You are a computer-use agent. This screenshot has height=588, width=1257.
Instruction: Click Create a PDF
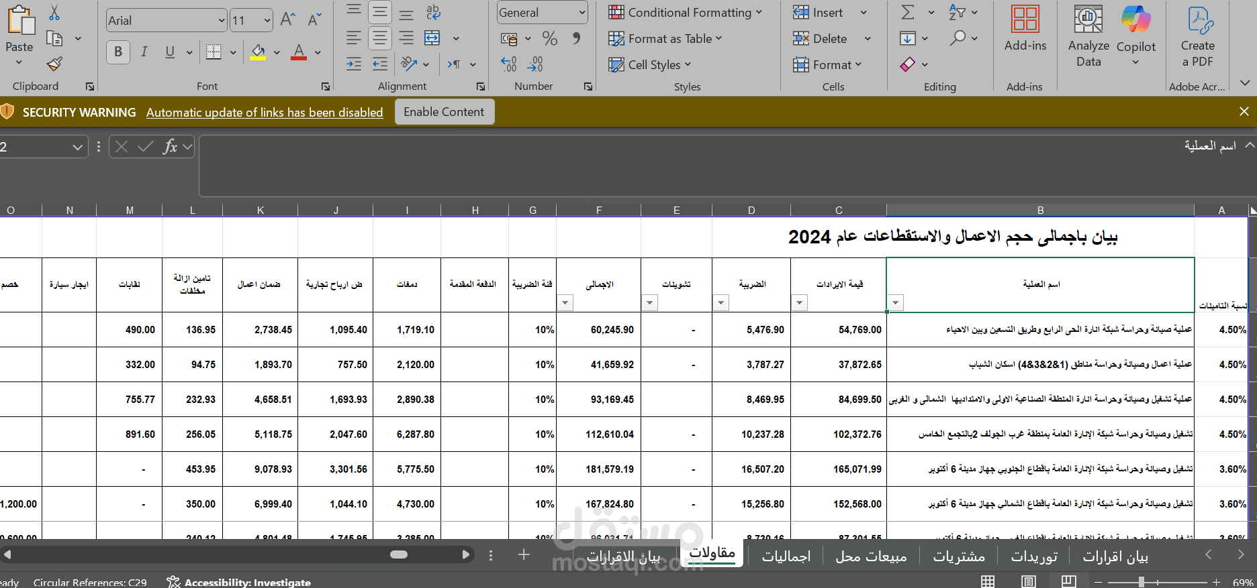tap(1198, 36)
